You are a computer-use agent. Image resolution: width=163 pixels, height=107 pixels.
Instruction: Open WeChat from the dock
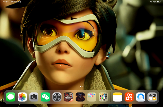click(46, 97)
